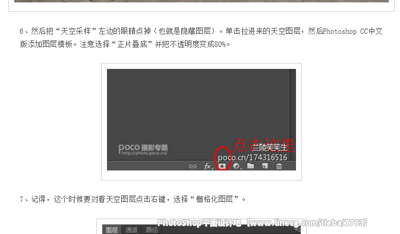Switch to the 路径 tab

(x=152, y=230)
